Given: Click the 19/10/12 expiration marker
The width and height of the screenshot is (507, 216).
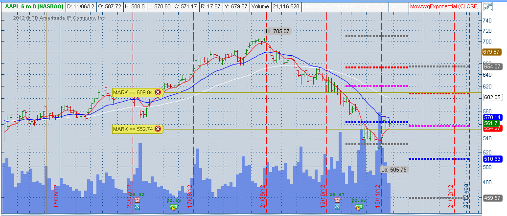Looking at the screenshot, I should pos(323,196).
